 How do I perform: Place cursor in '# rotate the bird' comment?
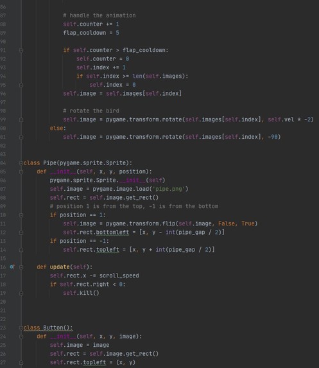pos(91,110)
